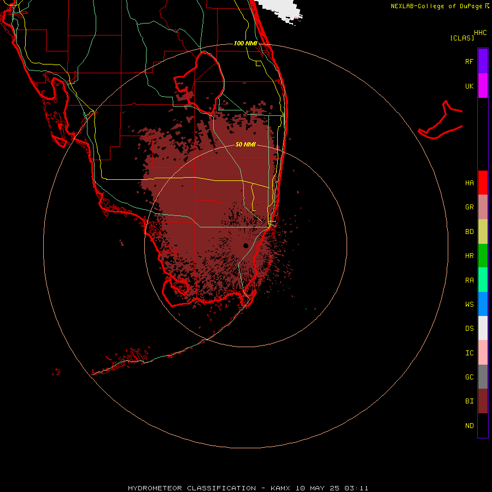Click the IC legend label
492x492 pixels.
pos(469,353)
